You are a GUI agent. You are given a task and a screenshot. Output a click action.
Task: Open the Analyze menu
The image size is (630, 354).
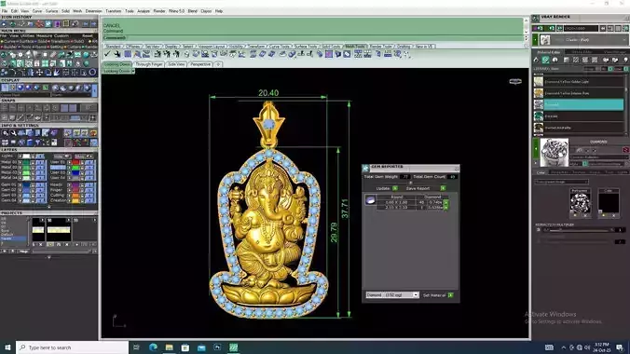(x=144, y=11)
